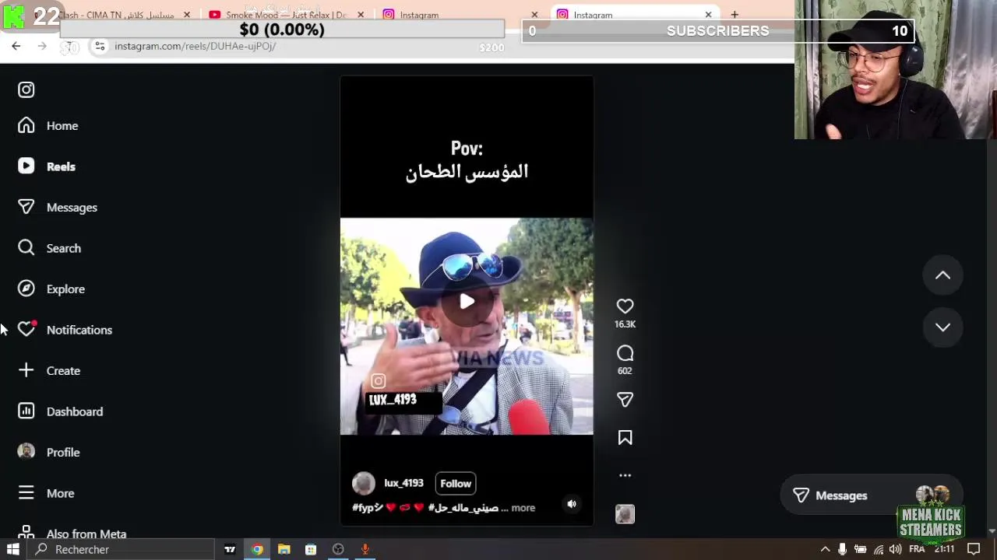The image size is (997, 560).
Task: Open the recorder app with microphone icon in taskbar
Action: (x=365, y=549)
